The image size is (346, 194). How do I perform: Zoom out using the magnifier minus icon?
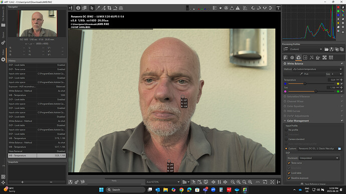click(x=233, y=182)
